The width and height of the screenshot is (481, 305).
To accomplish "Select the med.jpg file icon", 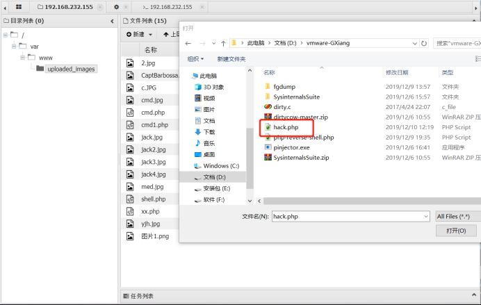I will click(130, 187).
